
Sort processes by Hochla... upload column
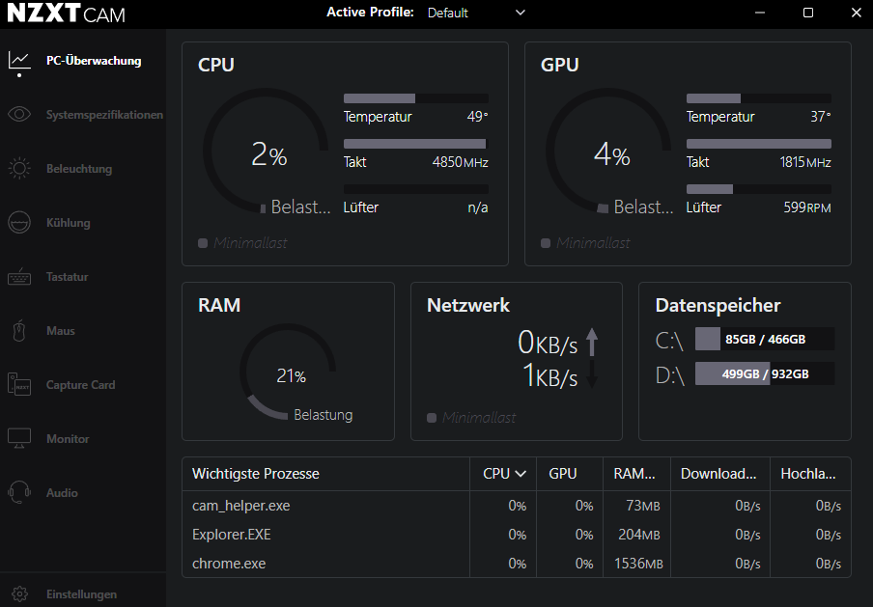click(x=810, y=474)
